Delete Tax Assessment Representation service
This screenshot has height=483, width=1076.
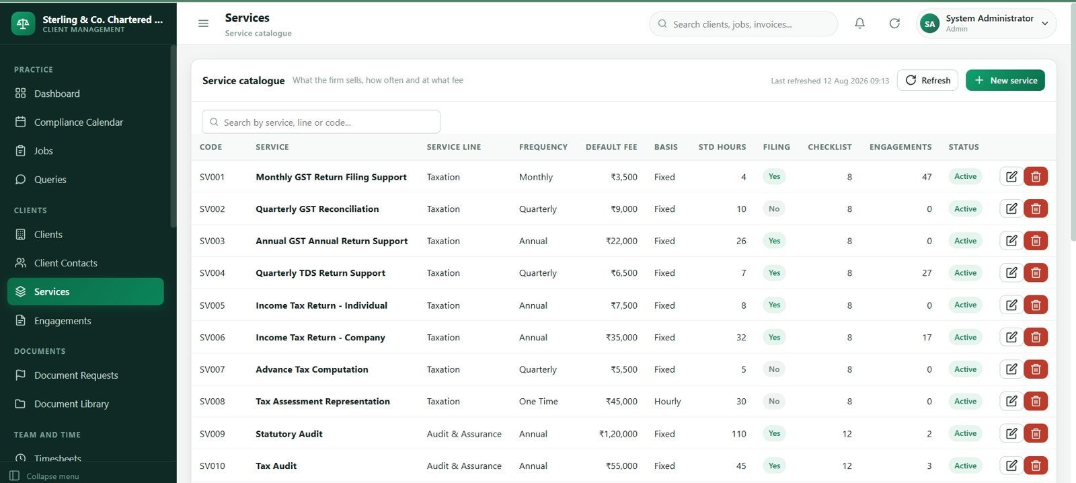[1036, 401]
